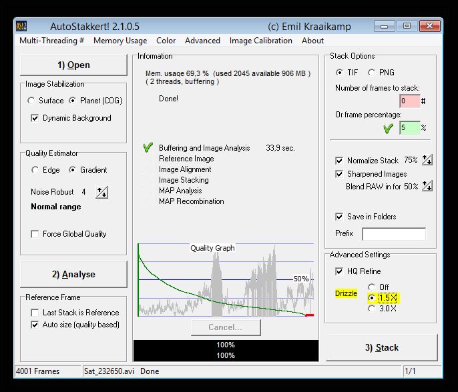The width and height of the screenshot is (458, 392).
Task: Close the AutoStakkert window
Action: point(429,26)
